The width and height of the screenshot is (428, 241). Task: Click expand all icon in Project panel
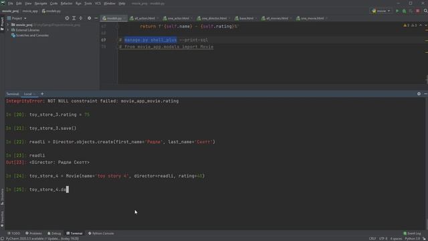74,18
